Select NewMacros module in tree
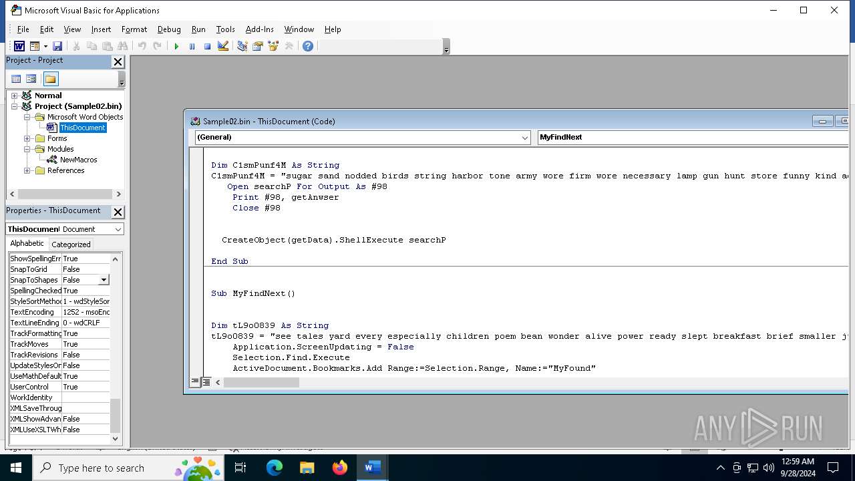The image size is (855, 481). tap(78, 160)
